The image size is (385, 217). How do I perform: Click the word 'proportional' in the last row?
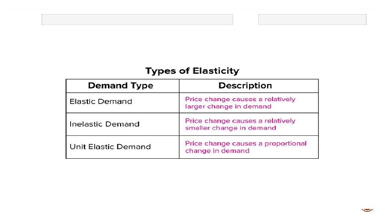pyautogui.click(x=287, y=143)
